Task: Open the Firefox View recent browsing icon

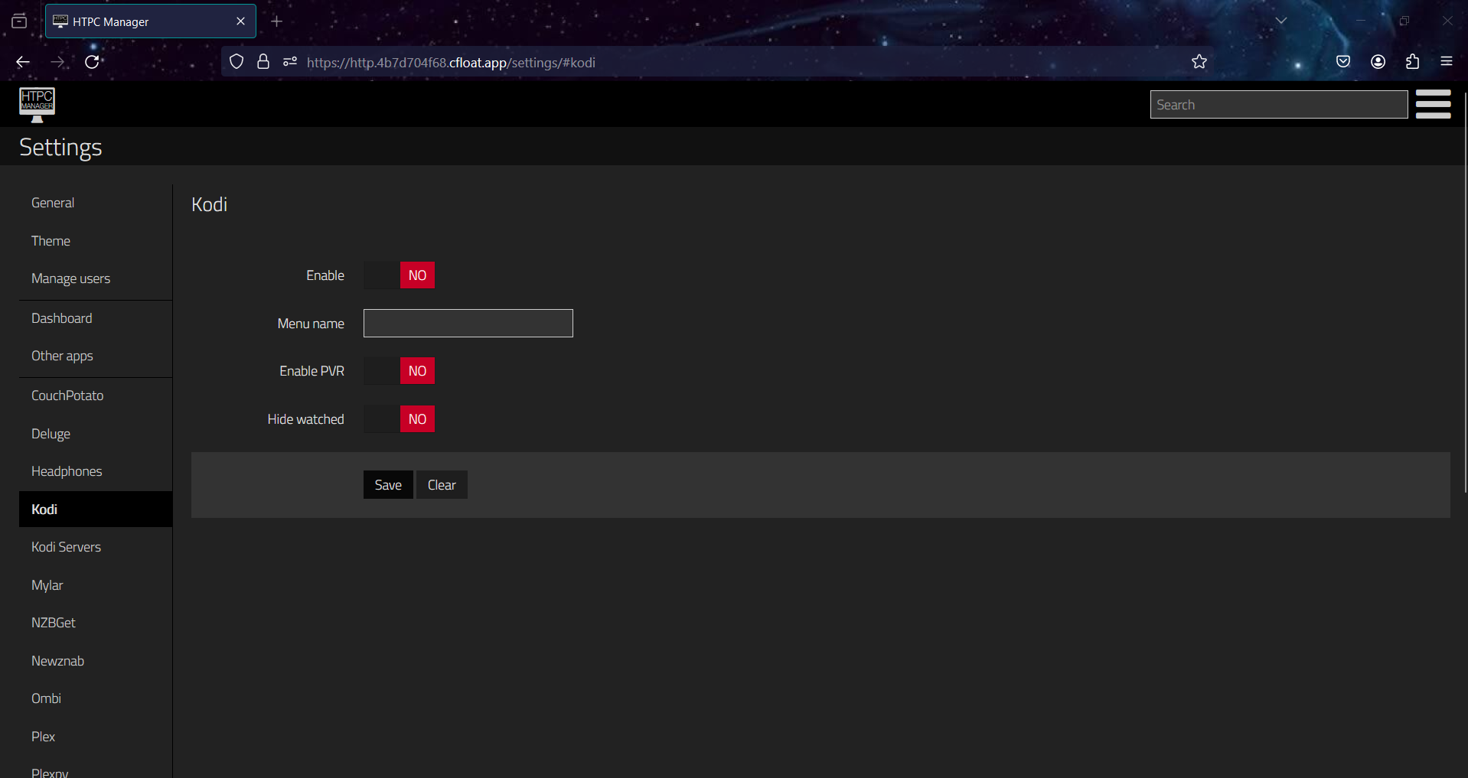Action: [x=19, y=21]
